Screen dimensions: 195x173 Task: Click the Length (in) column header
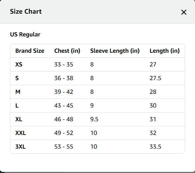click(164, 51)
